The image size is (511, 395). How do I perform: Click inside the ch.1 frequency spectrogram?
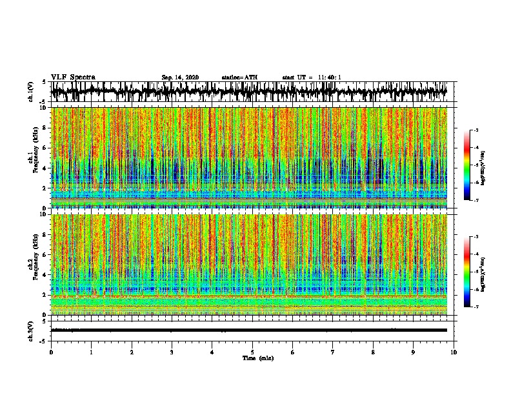click(x=249, y=157)
